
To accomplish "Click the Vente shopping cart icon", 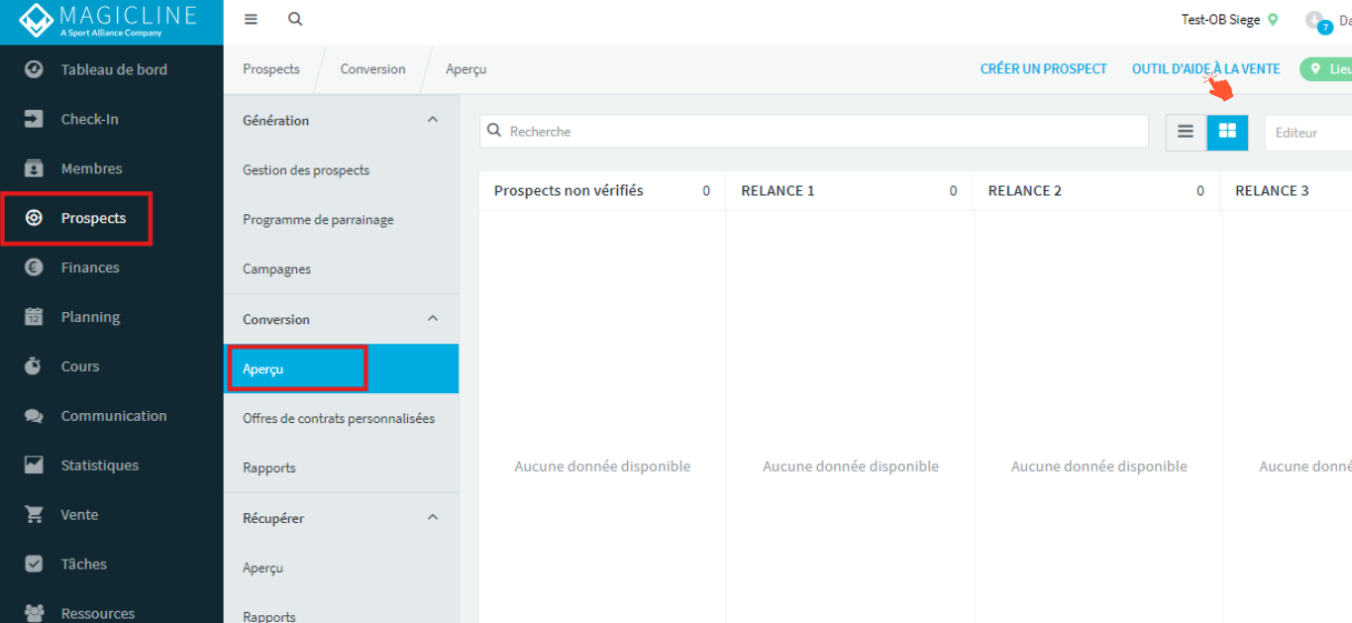I will pyautogui.click(x=34, y=514).
